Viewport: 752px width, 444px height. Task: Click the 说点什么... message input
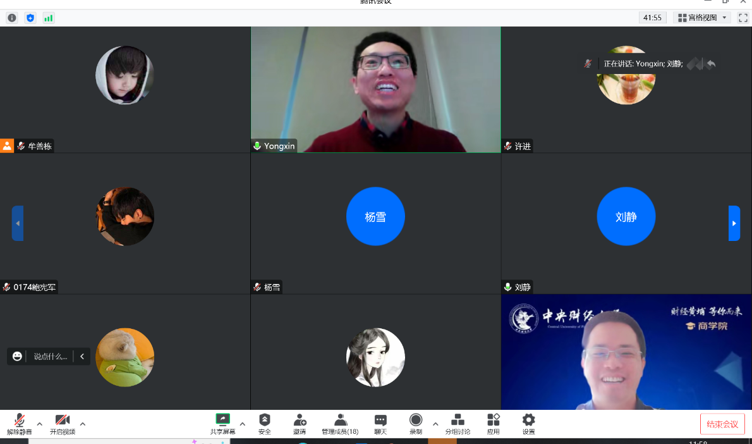50,356
